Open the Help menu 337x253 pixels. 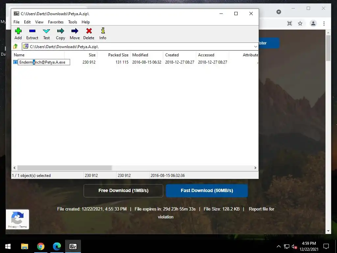tap(86, 22)
